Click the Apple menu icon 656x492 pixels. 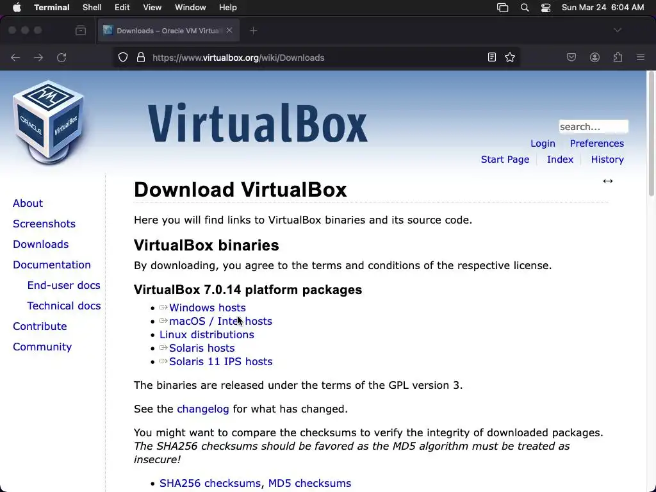[17, 8]
